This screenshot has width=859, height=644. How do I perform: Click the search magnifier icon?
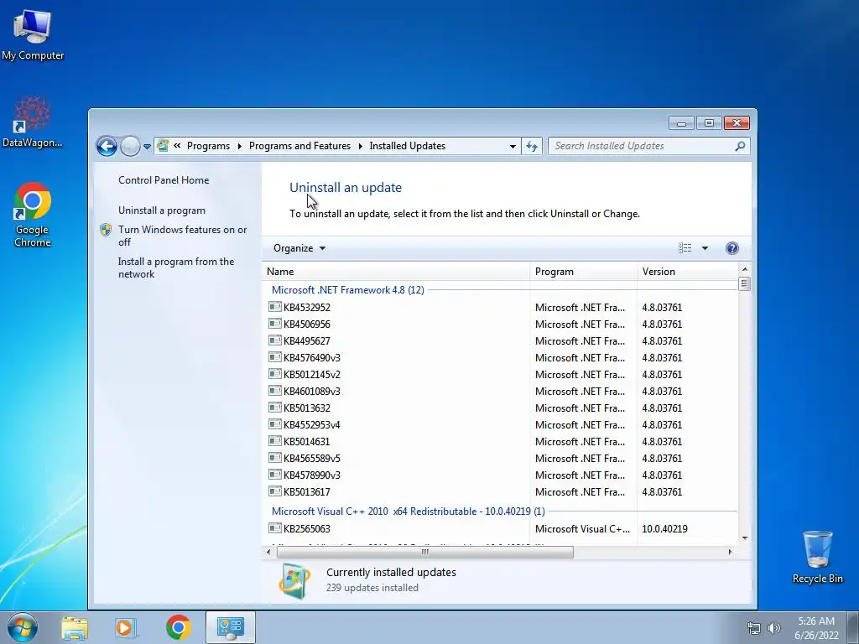(x=740, y=146)
